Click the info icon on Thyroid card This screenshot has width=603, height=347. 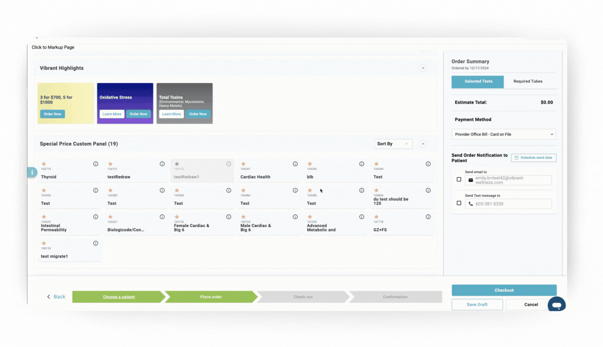(x=96, y=164)
